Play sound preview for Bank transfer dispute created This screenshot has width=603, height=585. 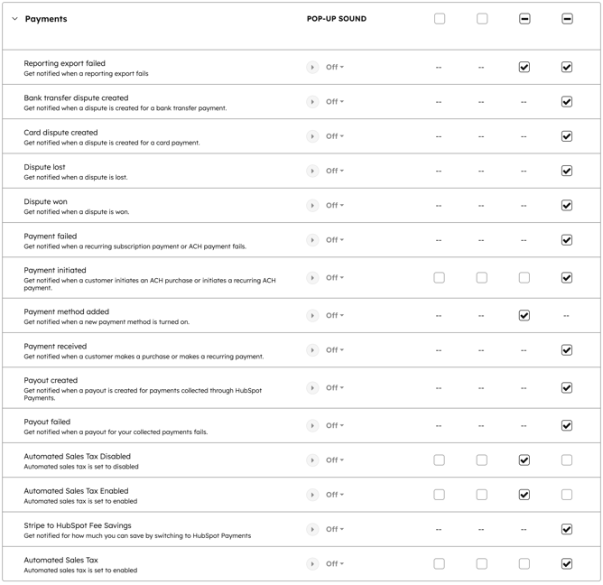pos(312,102)
